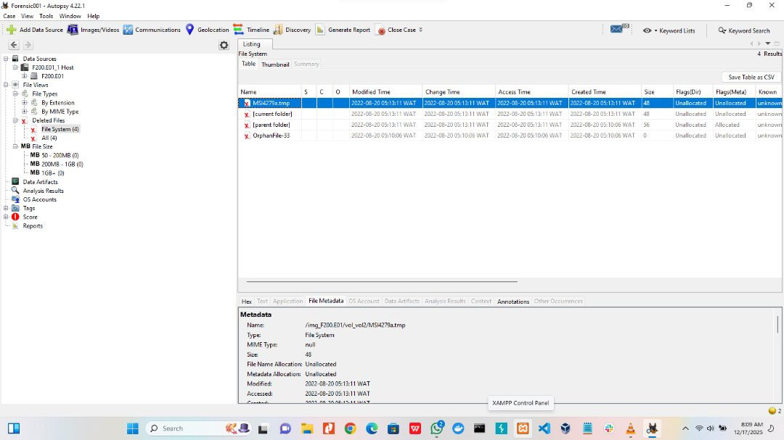Expand By MIME Type node
This screenshot has width=784, height=440.
[25, 112]
